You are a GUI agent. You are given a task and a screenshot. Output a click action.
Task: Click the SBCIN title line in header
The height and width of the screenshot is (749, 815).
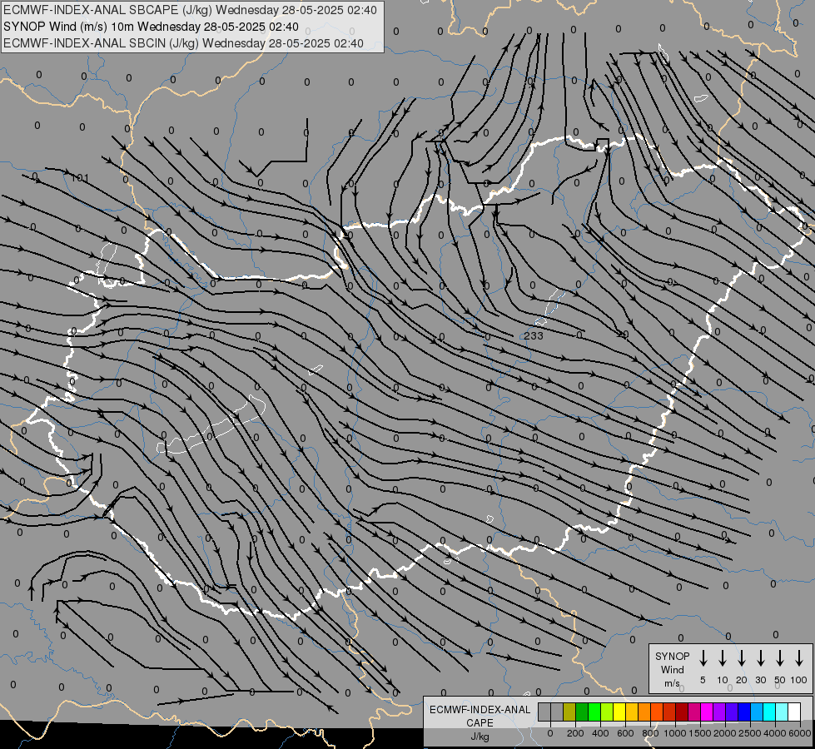tap(183, 43)
